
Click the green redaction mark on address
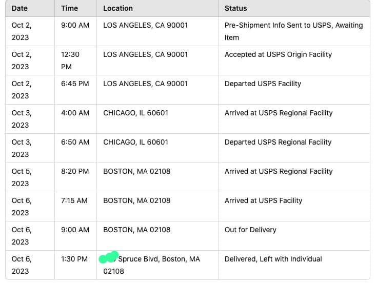coord(109,257)
